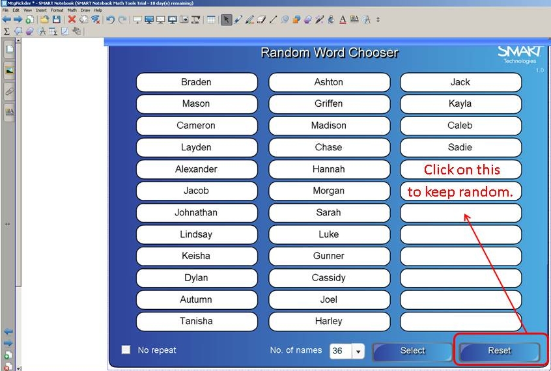
Task: Open the Draw menu
Action: pyautogui.click(x=85, y=10)
